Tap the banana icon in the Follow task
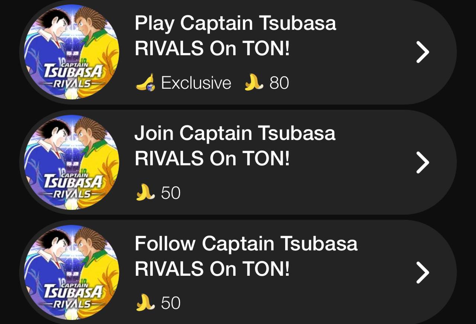This screenshot has width=476, height=324. (145, 303)
